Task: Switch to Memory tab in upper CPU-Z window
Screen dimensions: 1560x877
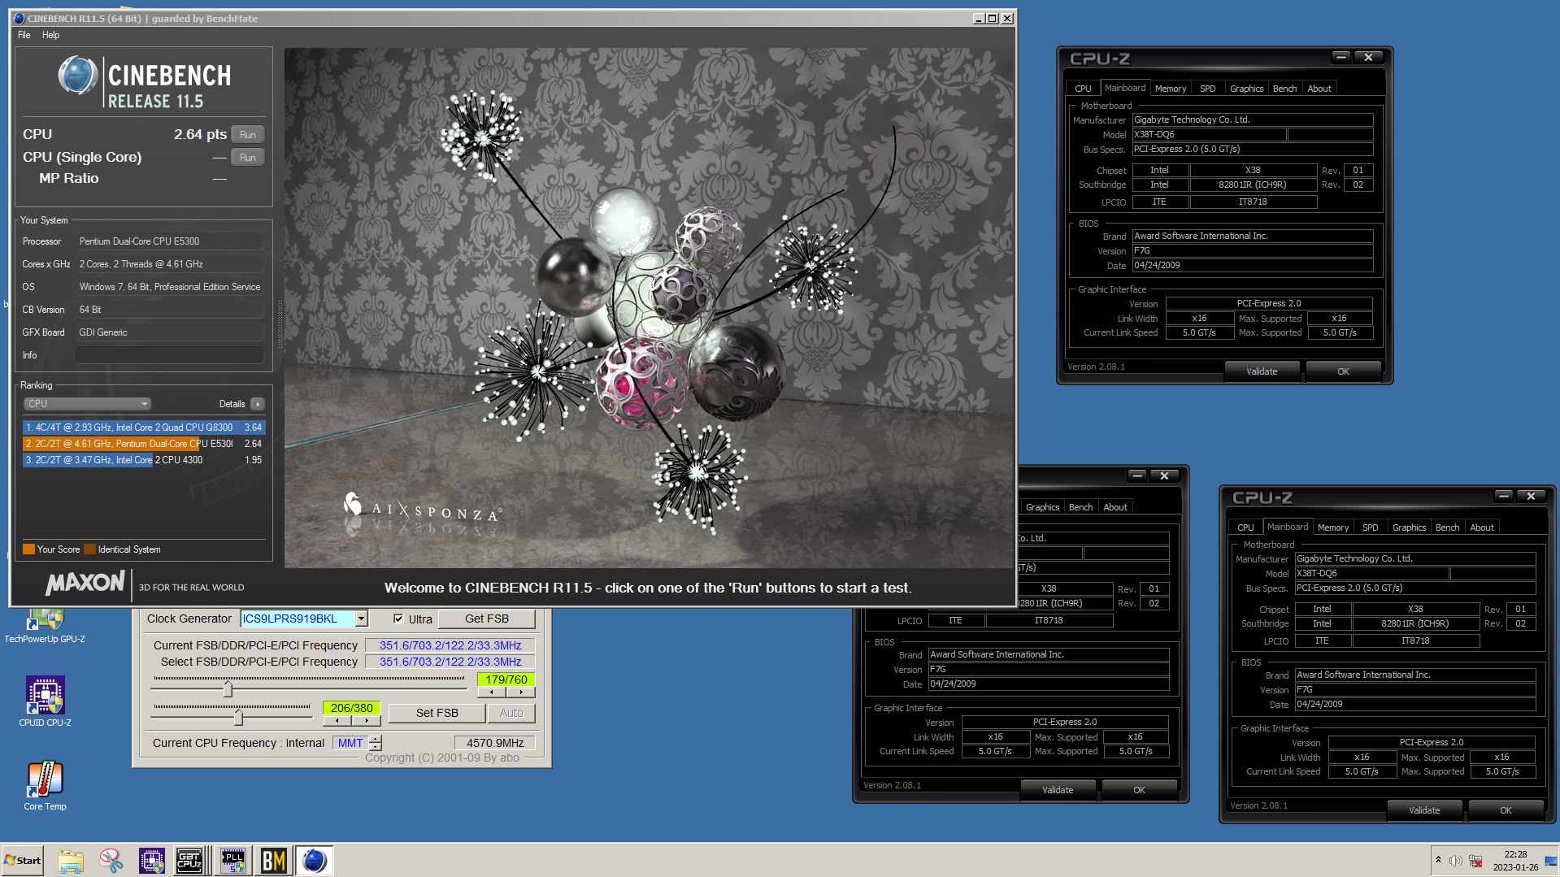Action: [x=1170, y=89]
